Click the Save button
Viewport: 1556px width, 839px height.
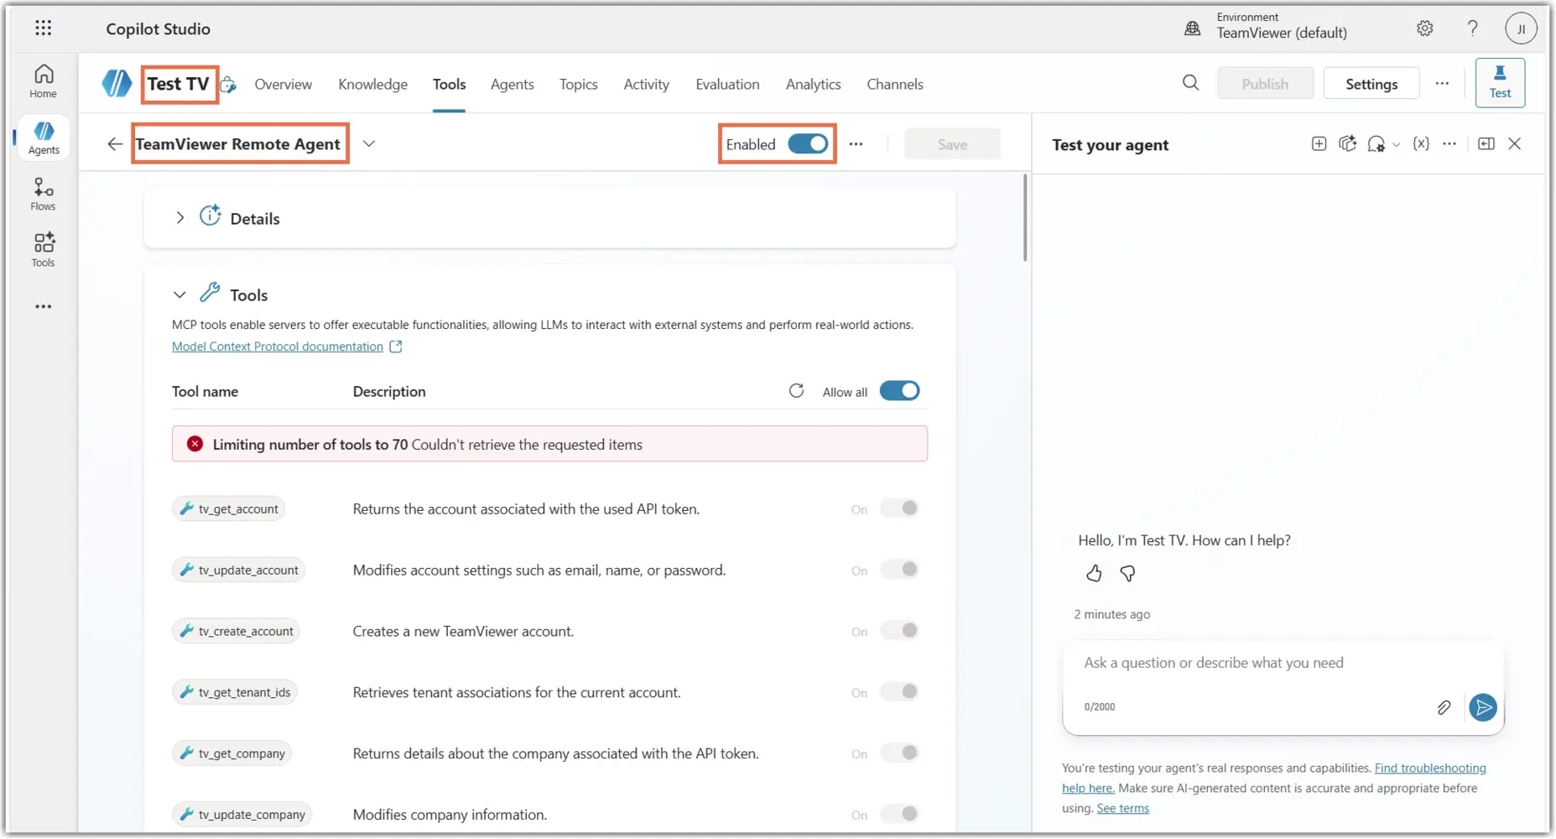point(952,144)
